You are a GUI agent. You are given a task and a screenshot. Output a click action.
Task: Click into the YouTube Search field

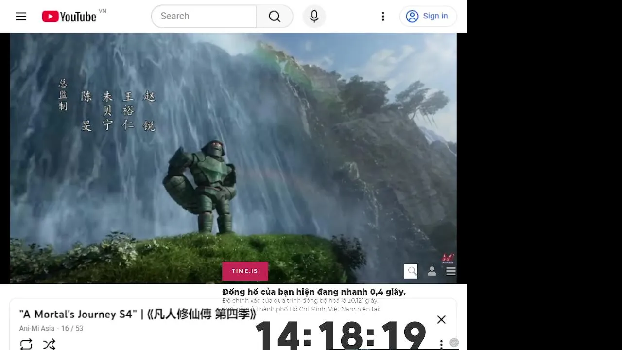204,17
